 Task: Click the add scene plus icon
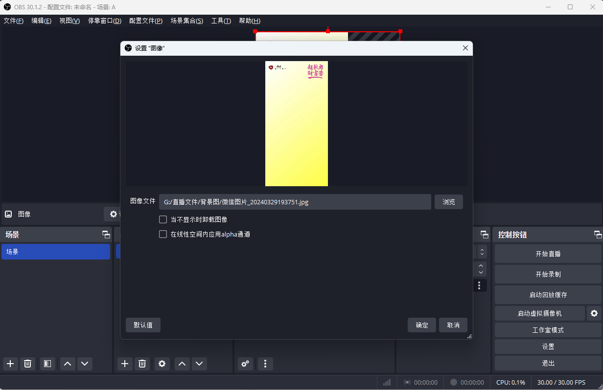pos(10,364)
